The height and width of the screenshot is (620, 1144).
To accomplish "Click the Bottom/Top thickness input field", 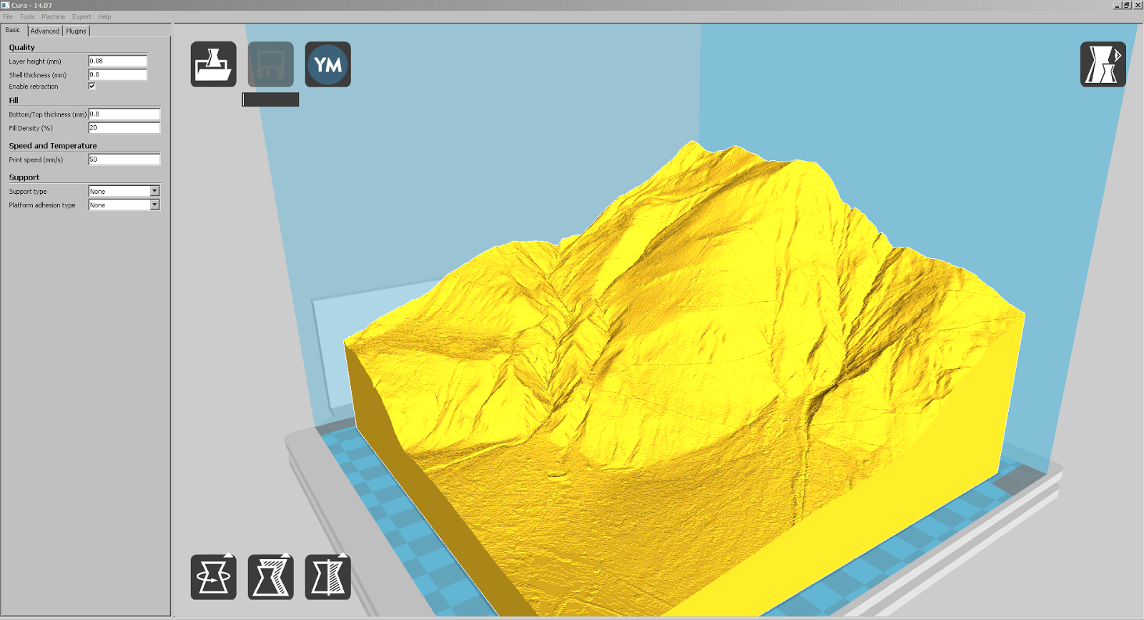I will tap(124, 114).
